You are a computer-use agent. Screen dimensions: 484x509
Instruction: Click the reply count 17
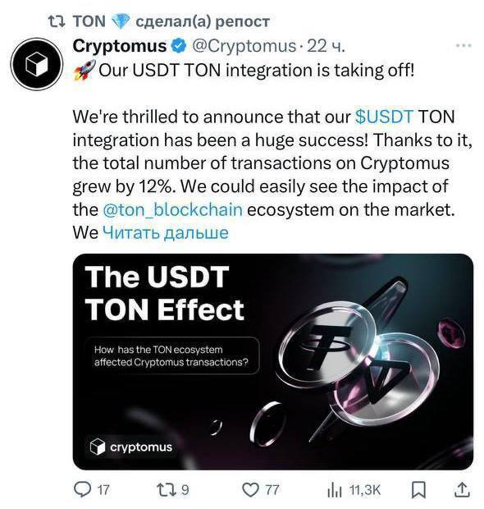click(x=103, y=489)
